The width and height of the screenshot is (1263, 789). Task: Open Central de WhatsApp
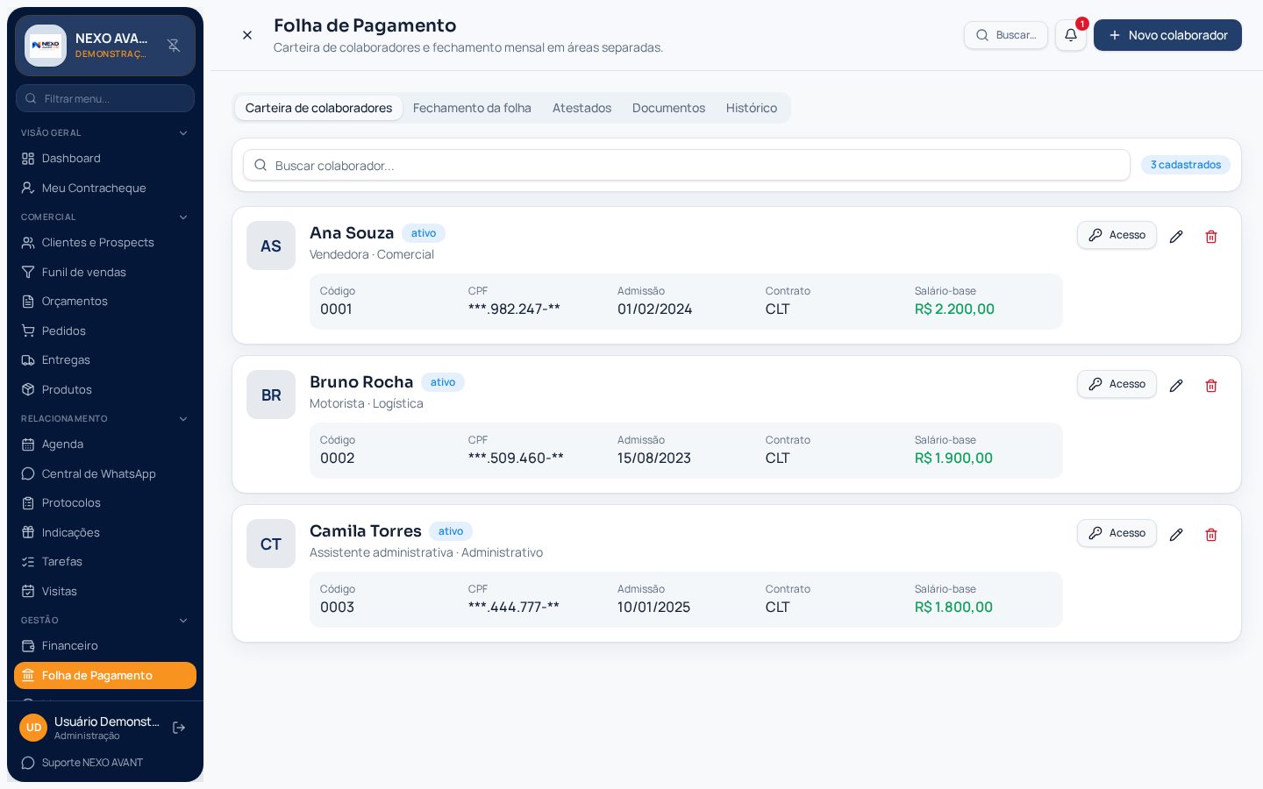105,473
